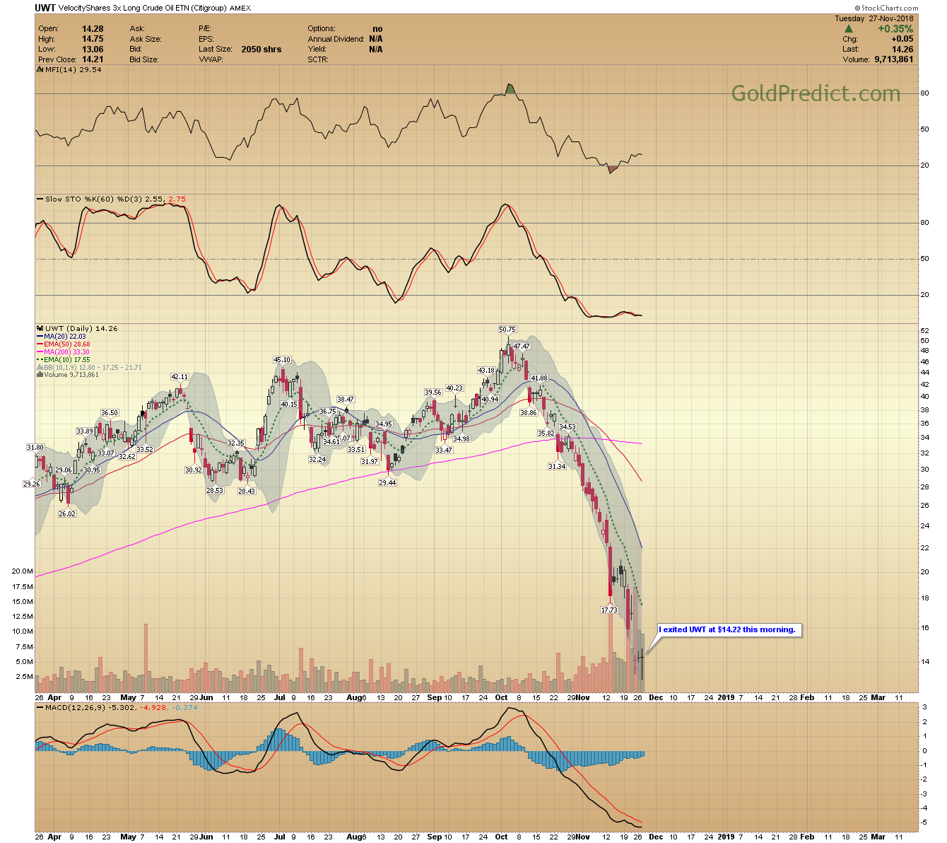
Task: Click the 29.44 August low price label
Action: 387,483
